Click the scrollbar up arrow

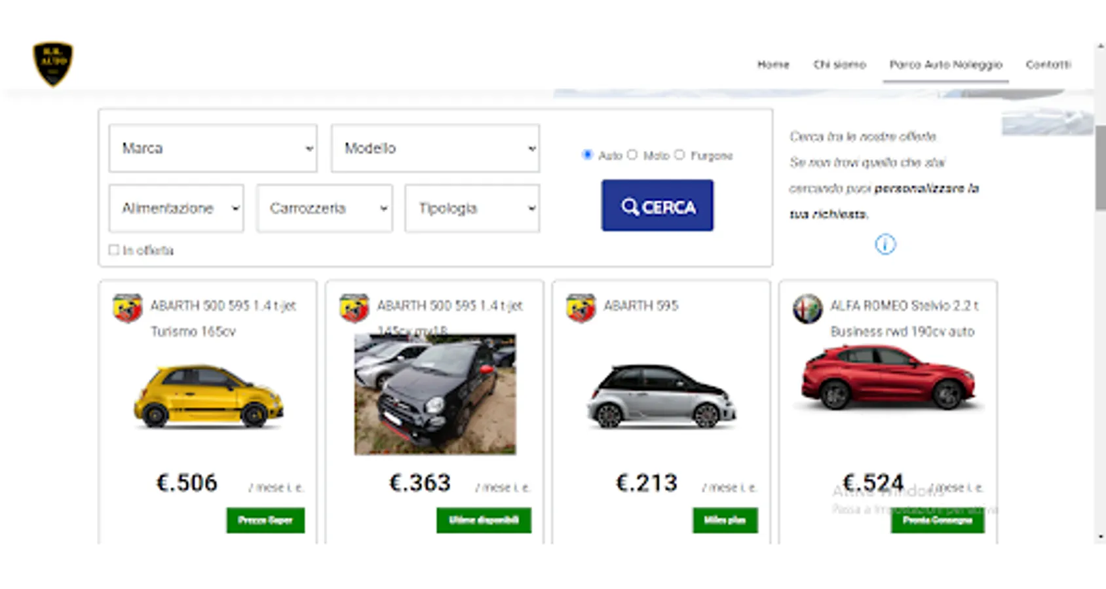point(1100,47)
